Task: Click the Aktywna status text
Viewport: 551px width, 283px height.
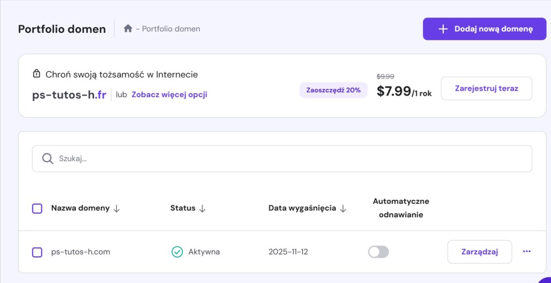Action: click(204, 252)
